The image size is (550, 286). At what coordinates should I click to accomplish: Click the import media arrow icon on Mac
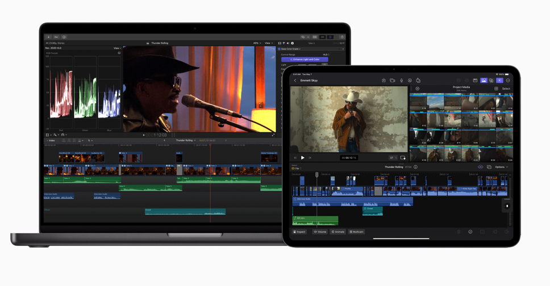[49, 37]
